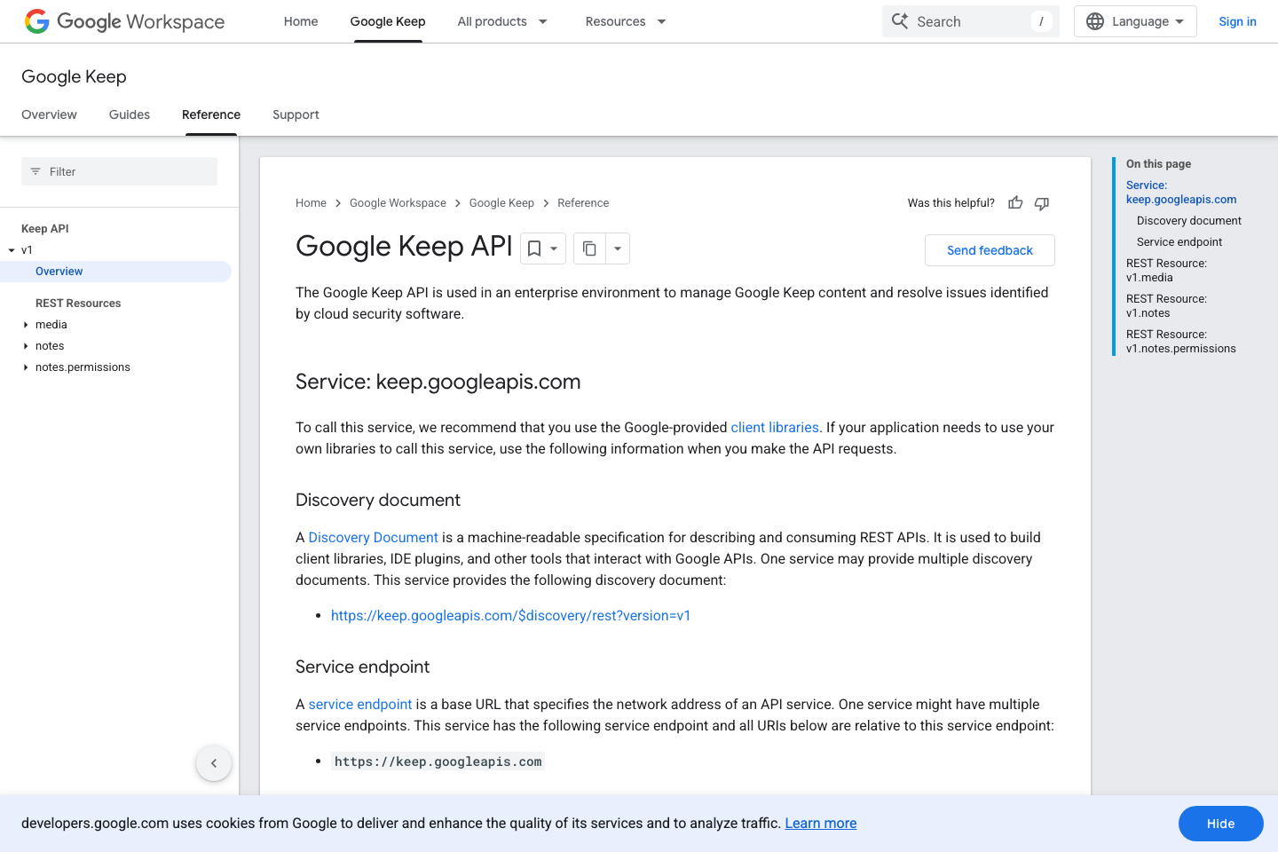
Task: Copy the page link using the copy icon
Action: [589, 248]
